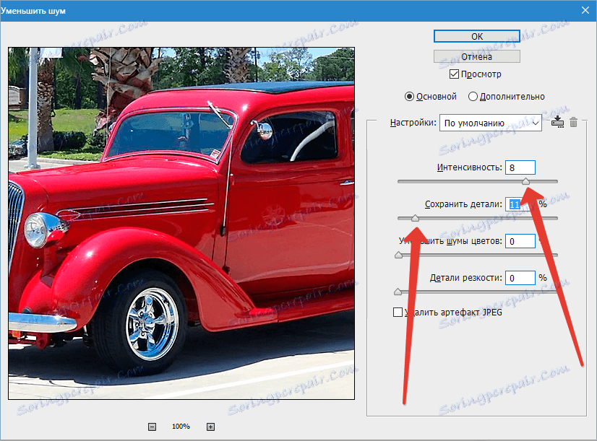The width and height of the screenshot is (597, 441).
Task: Select the Основной radio button
Action: tap(409, 96)
